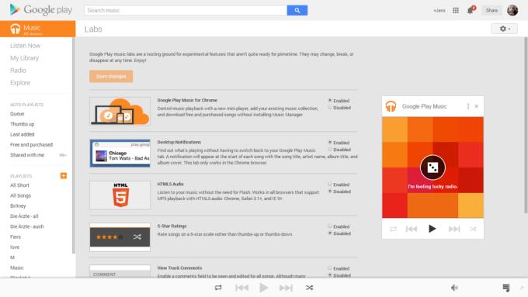Start I'm feeling lucky radio dice
The height and width of the screenshot is (297, 528).
point(432,167)
